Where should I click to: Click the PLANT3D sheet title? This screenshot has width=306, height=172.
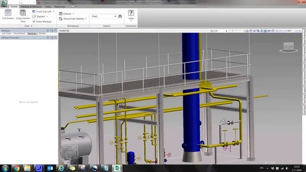[64, 31]
